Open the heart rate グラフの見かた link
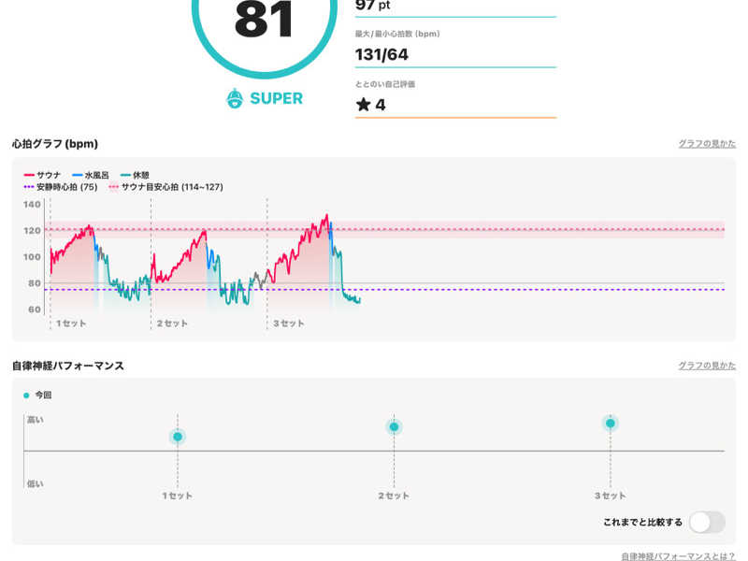748x561 pixels. (707, 144)
